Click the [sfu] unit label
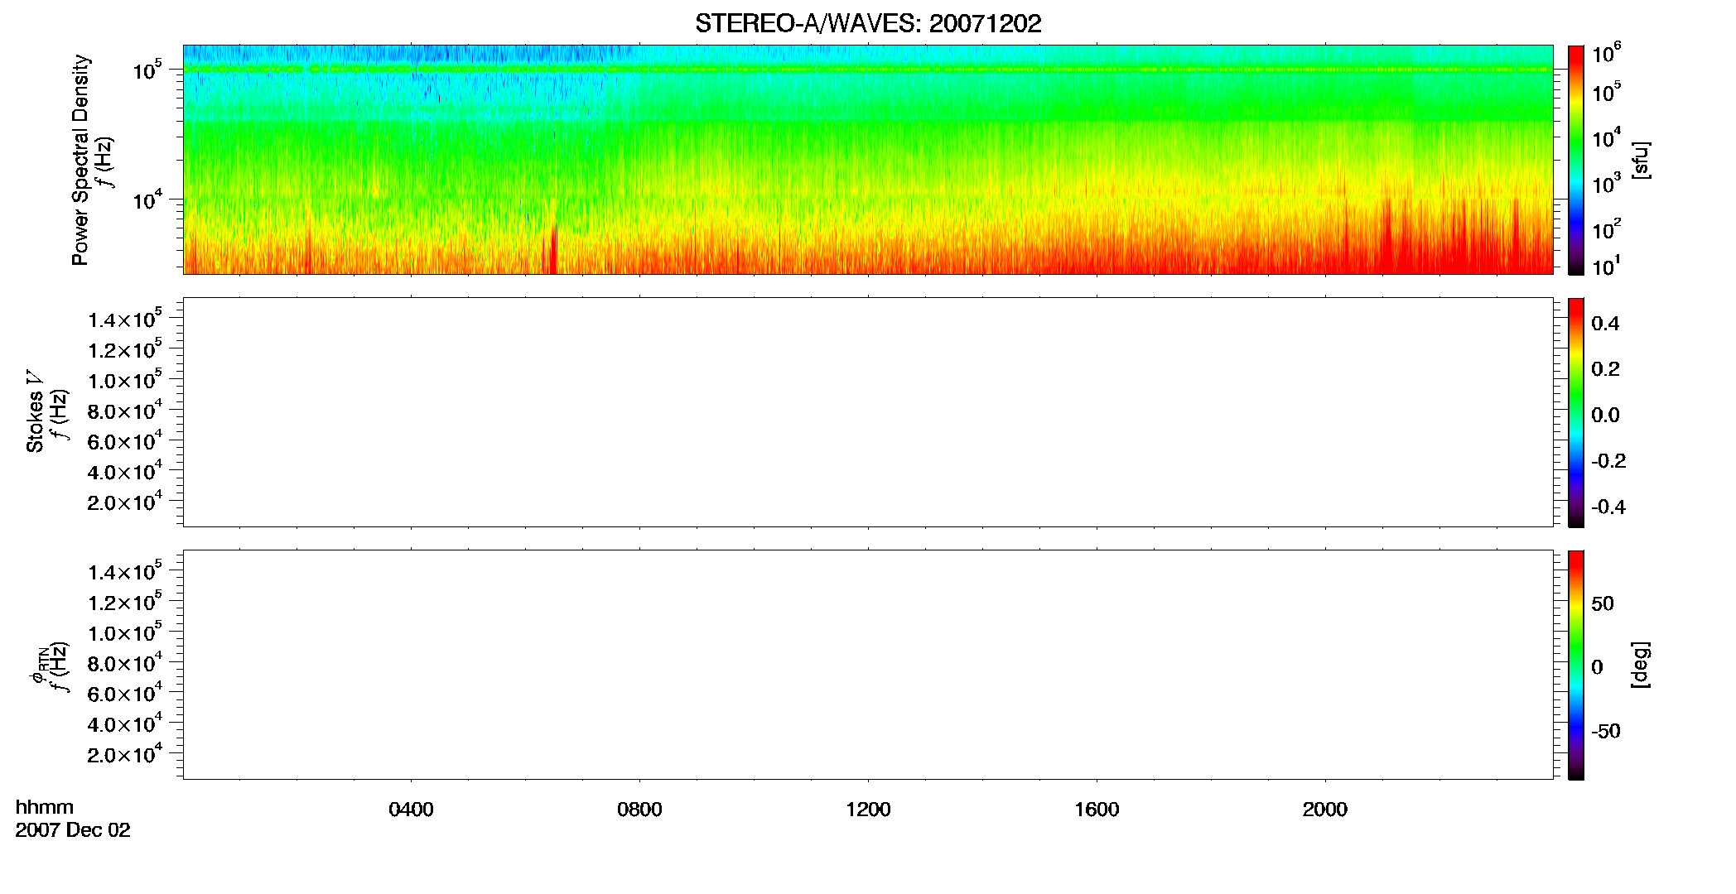This screenshot has width=1736, height=894. click(x=1641, y=160)
